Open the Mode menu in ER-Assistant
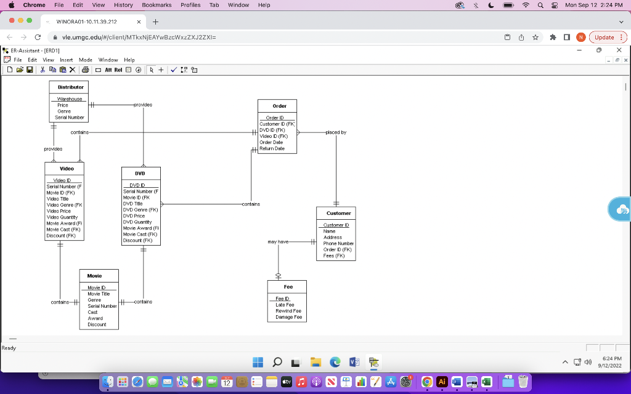Image resolution: width=631 pixels, height=394 pixels. [x=86, y=60]
